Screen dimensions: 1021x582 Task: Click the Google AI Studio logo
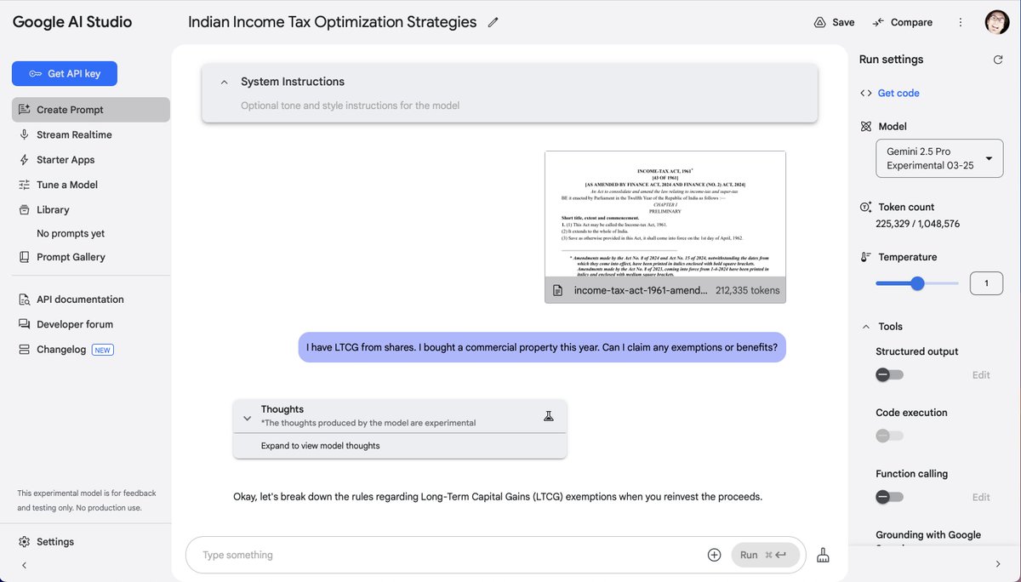coord(72,22)
